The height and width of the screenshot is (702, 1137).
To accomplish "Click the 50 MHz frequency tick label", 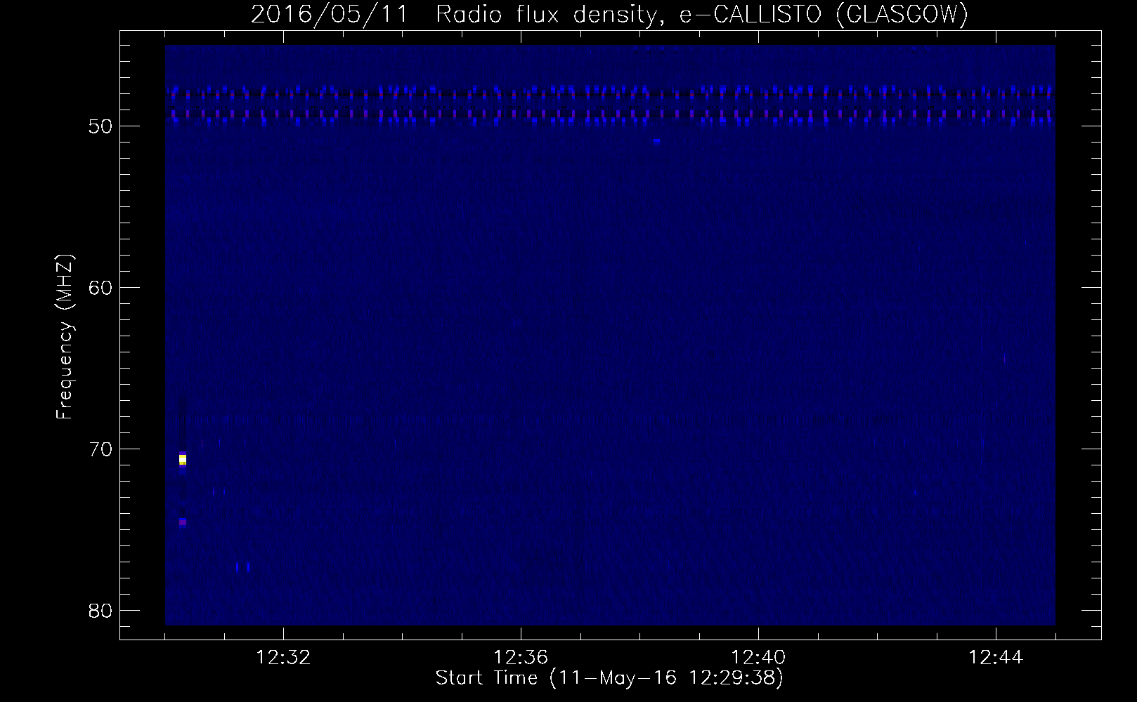I will (x=100, y=126).
